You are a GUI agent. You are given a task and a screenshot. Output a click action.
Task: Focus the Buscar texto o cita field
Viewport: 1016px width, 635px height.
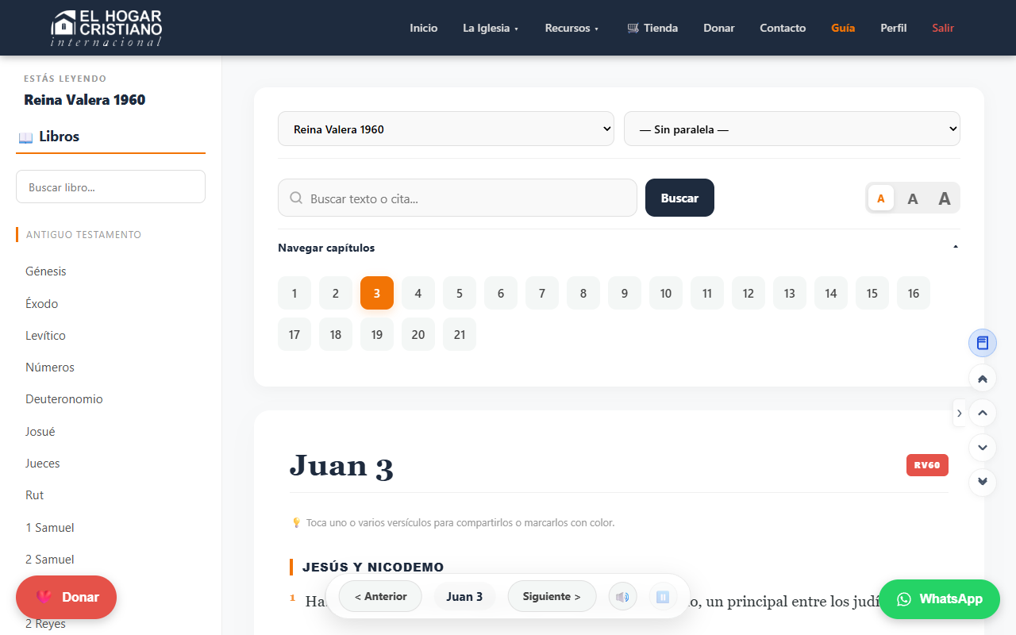tap(457, 198)
